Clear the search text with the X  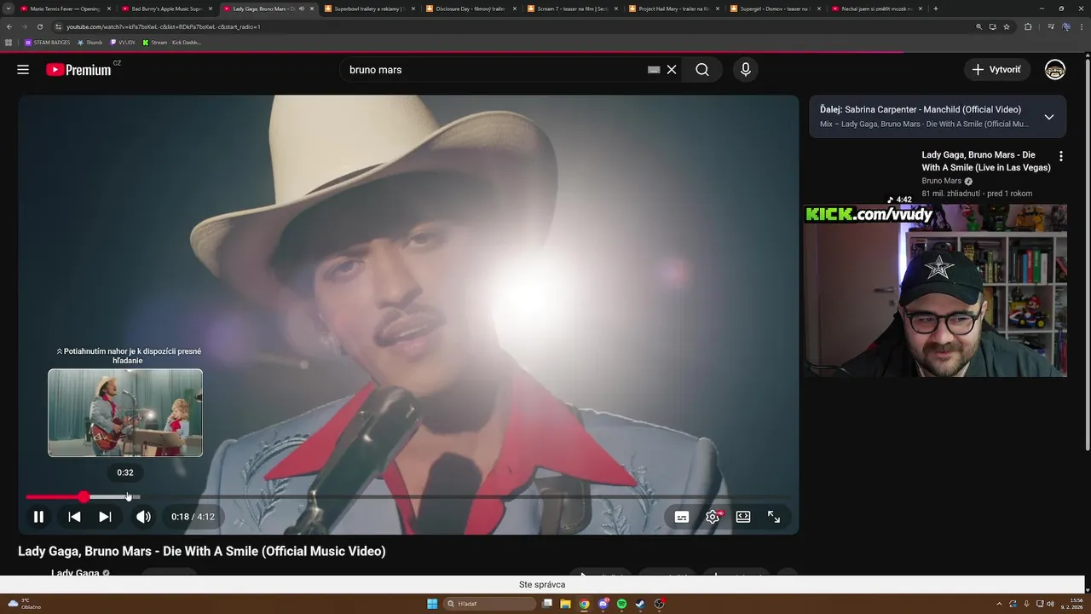672,70
